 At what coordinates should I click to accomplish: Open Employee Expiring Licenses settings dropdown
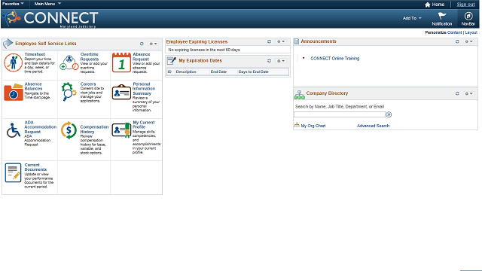point(281,41)
